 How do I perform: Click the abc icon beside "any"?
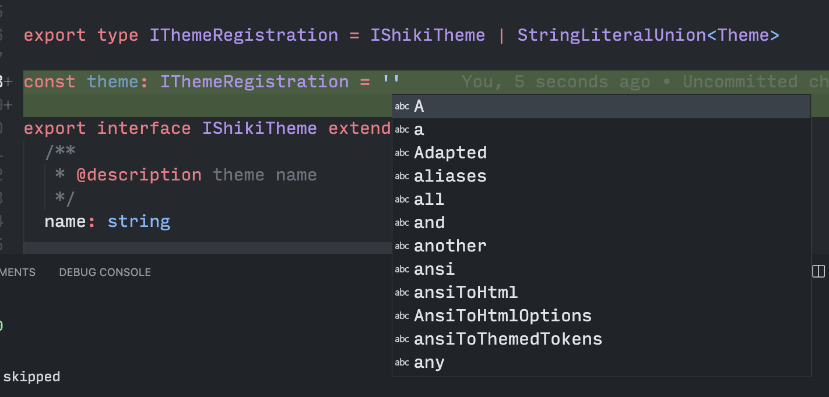[402, 362]
